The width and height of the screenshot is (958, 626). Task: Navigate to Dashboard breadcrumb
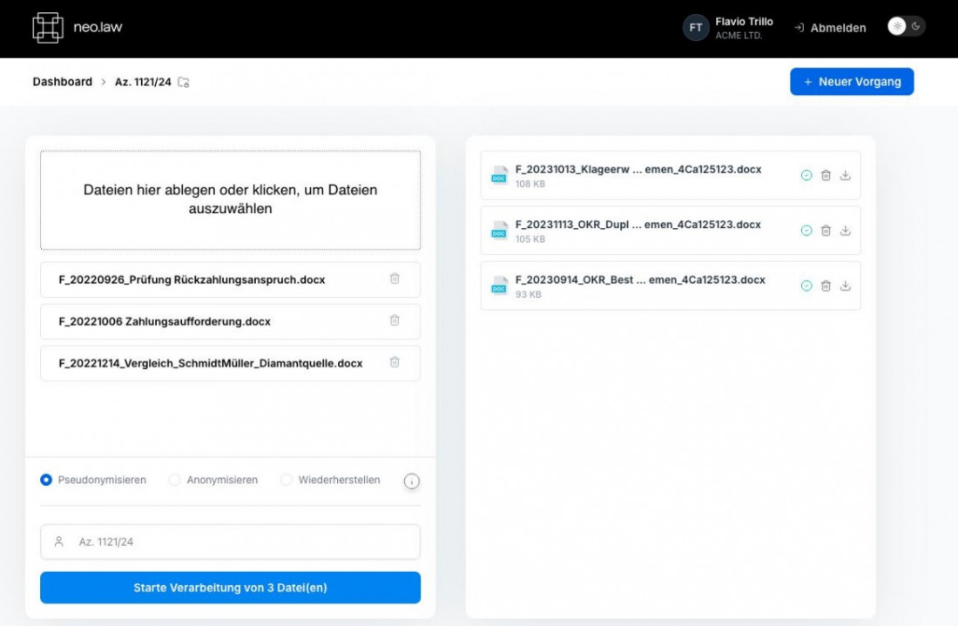coord(62,82)
